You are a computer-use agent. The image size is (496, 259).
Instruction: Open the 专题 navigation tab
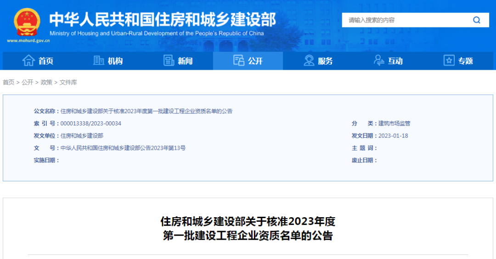pyautogui.click(x=458, y=61)
